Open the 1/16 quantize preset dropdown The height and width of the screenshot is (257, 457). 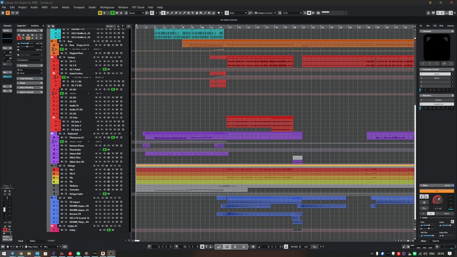292,13
